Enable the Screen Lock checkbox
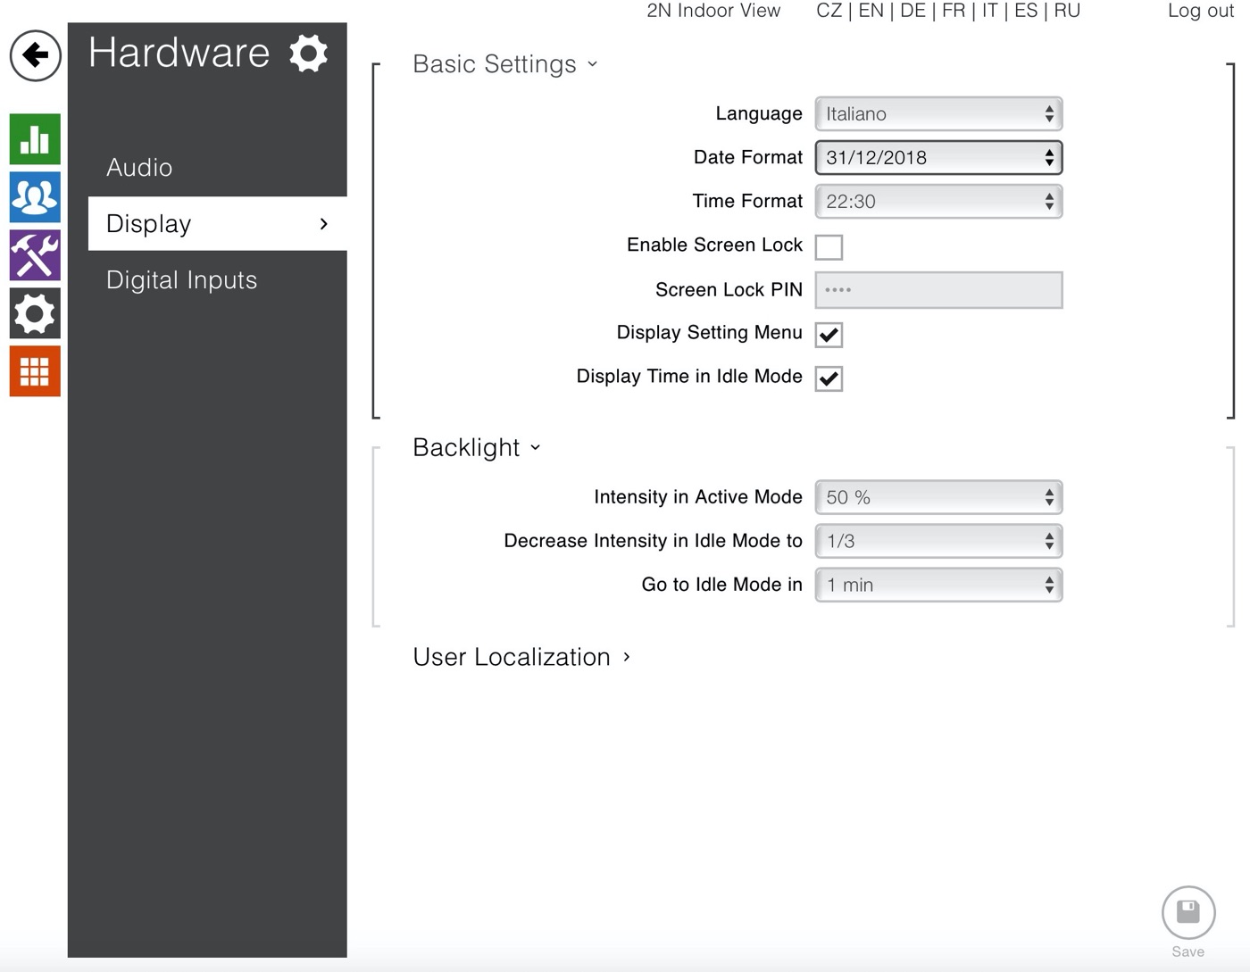This screenshot has height=972, width=1250. coord(829,246)
